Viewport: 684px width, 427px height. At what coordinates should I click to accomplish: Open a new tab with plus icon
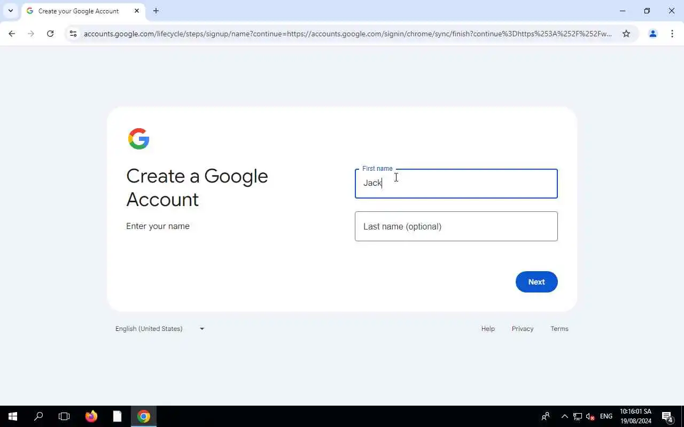pyautogui.click(x=156, y=11)
